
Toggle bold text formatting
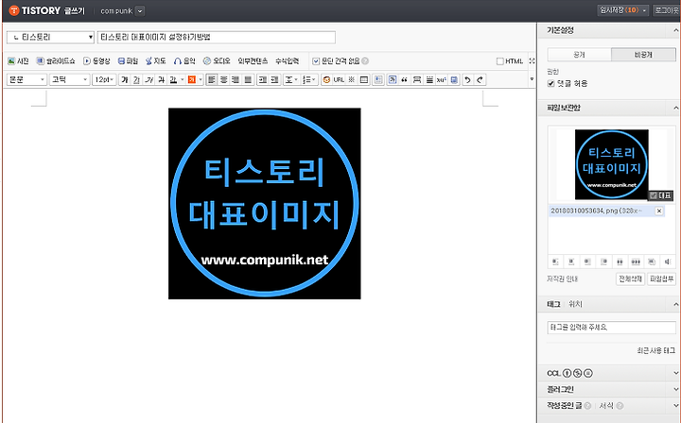pos(125,79)
